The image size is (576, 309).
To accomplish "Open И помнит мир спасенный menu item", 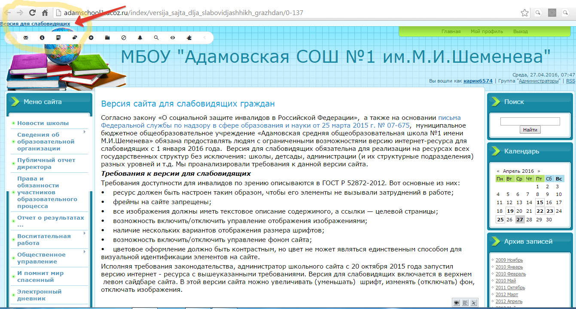I will 40,276.
